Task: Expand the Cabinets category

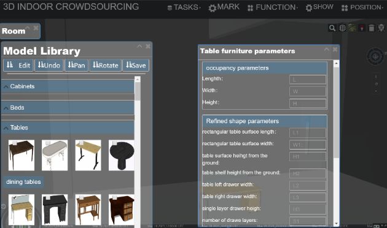Action: point(68,86)
